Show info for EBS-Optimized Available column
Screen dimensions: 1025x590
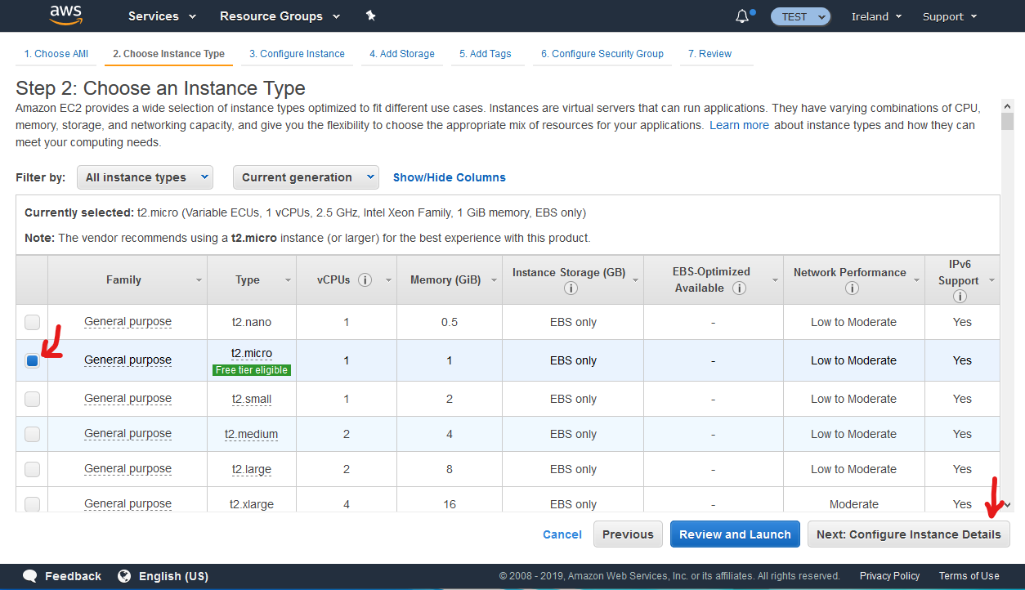pos(740,288)
